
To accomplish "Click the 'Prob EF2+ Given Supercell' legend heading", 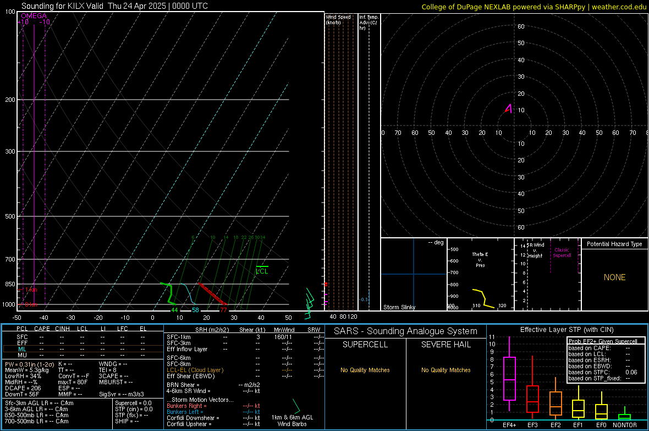I will pos(603,341).
